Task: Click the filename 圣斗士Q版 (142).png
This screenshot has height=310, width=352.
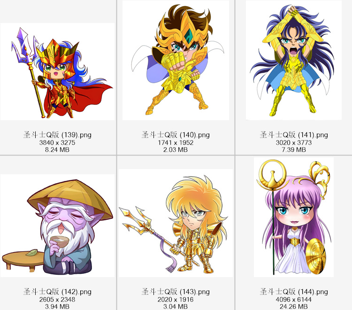Action: tap(57, 292)
